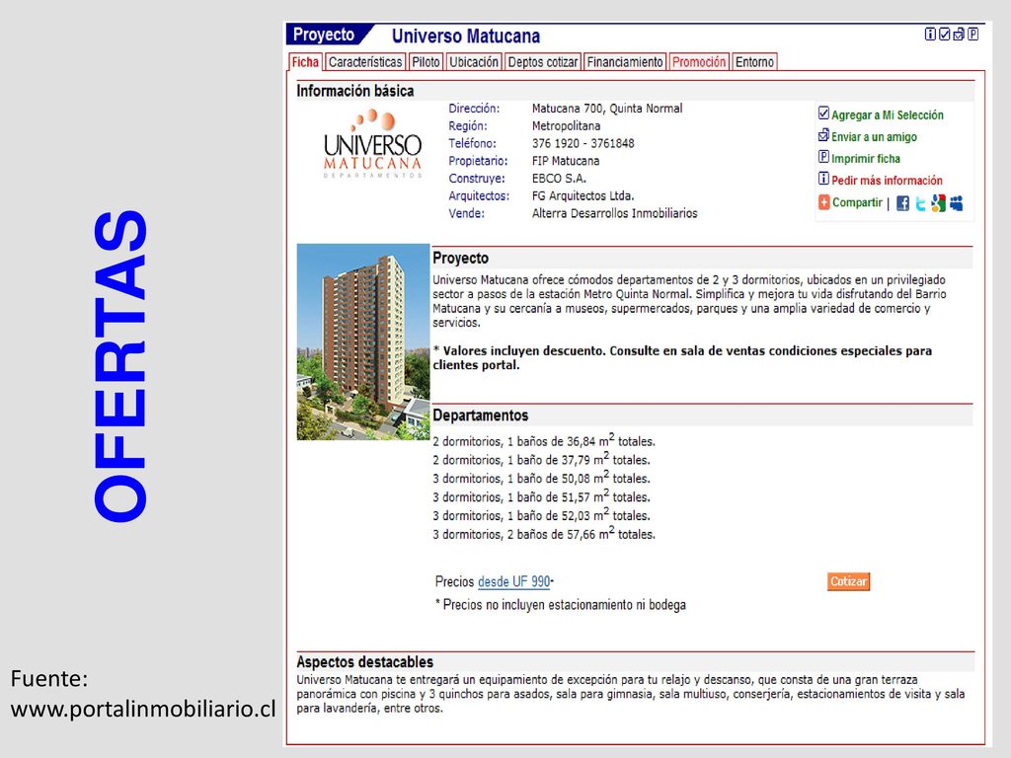Go to the Ubicación tab
This screenshot has height=758, width=1011.
(x=474, y=62)
